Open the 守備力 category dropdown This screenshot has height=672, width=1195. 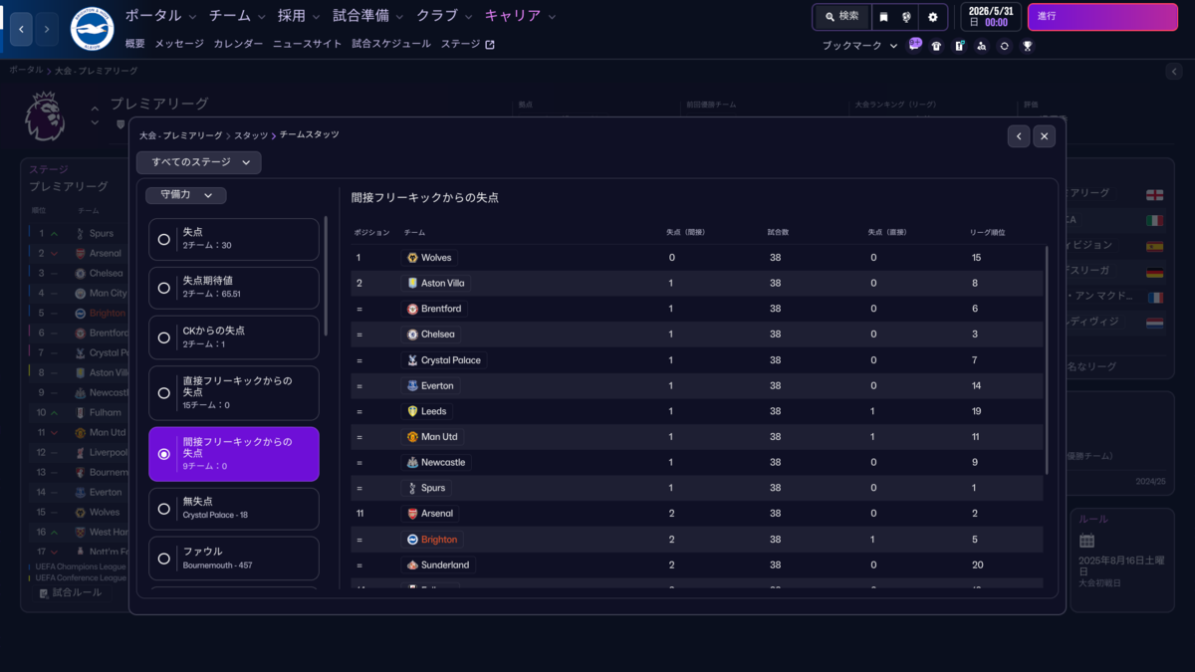click(x=186, y=195)
